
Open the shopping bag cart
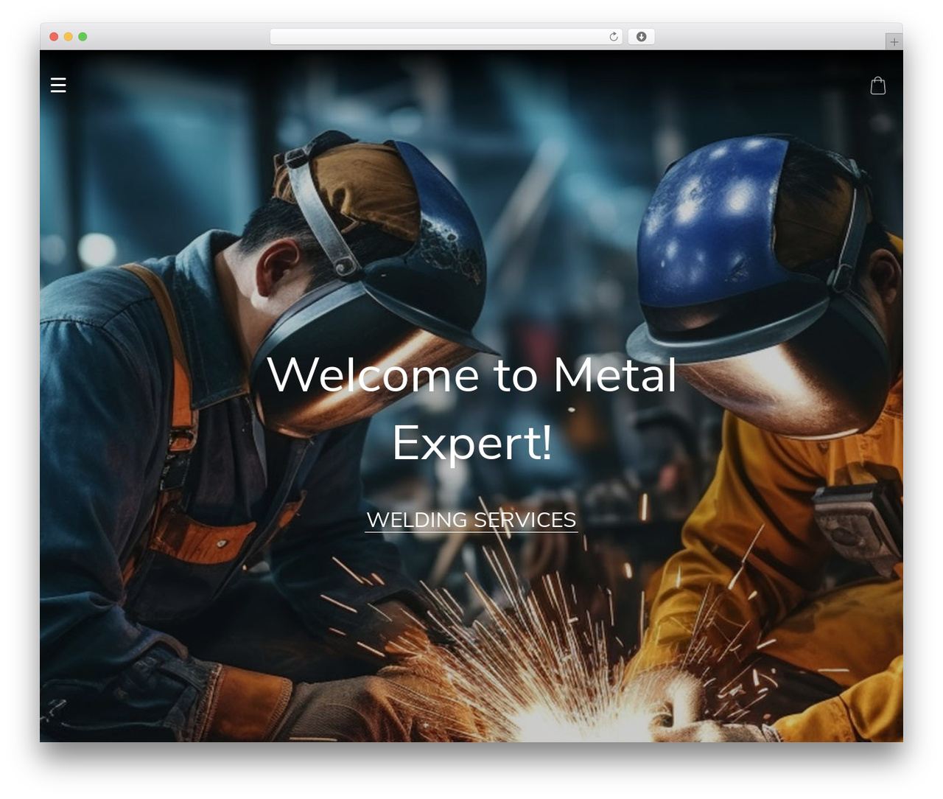pos(878,86)
